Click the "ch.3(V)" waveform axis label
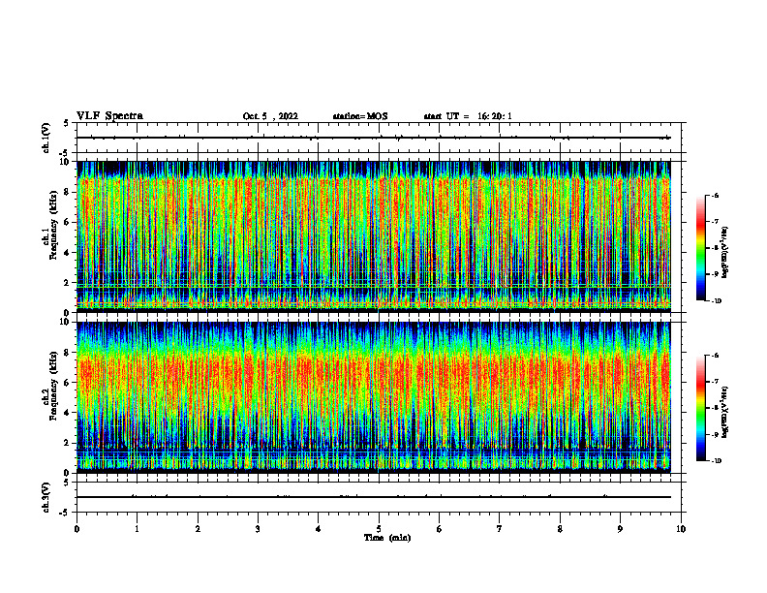 pyautogui.click(x=46, y=497)
